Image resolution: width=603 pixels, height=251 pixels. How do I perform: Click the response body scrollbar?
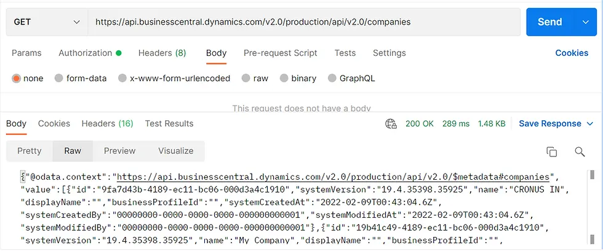pyautogui.click(x=592, y=207)
